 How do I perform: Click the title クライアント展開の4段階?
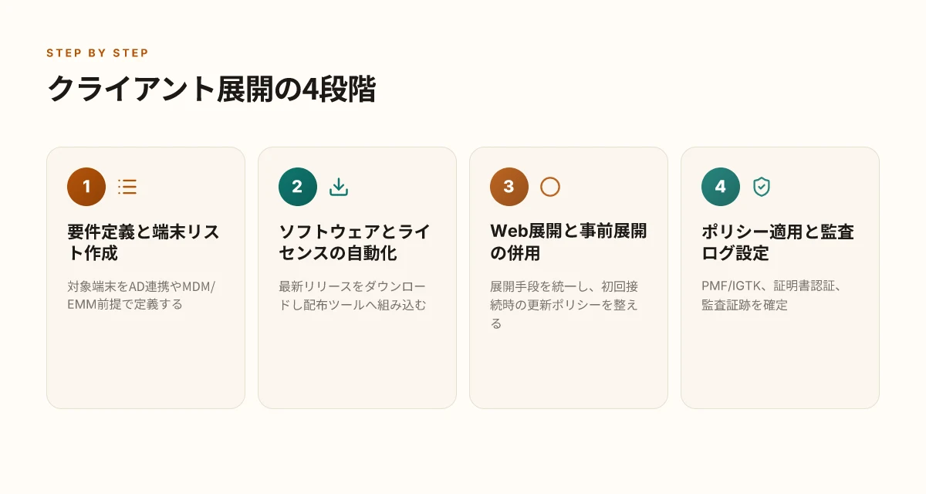tap(211, 90)
